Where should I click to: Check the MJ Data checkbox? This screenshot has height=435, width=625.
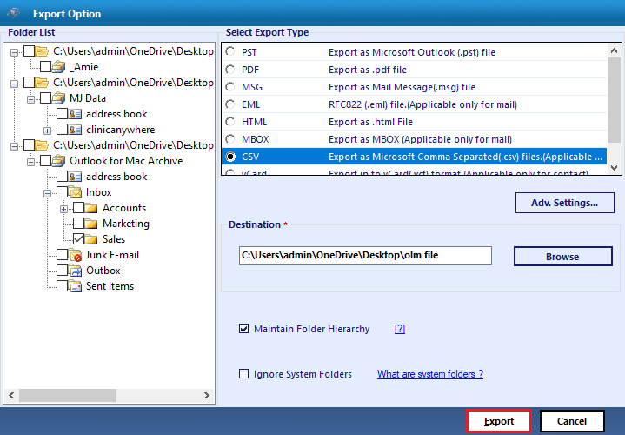point(45,97)
